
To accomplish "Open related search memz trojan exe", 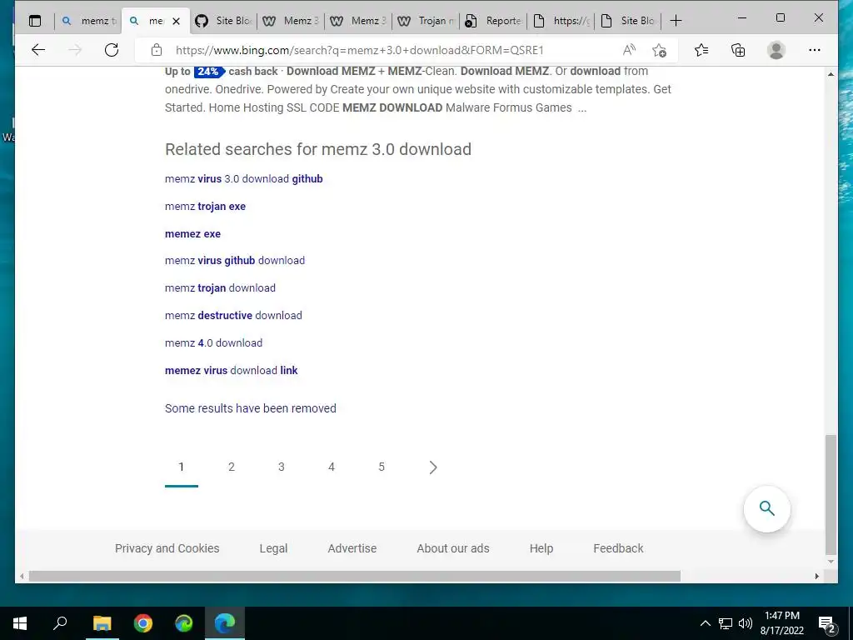I will click(x=205, y=207).
